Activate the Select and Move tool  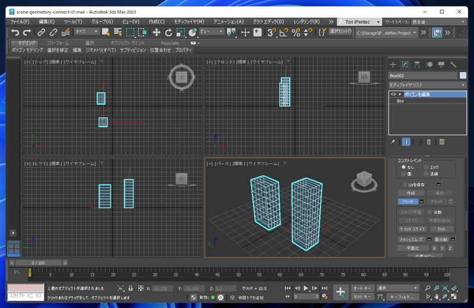[x=156, y=32]
